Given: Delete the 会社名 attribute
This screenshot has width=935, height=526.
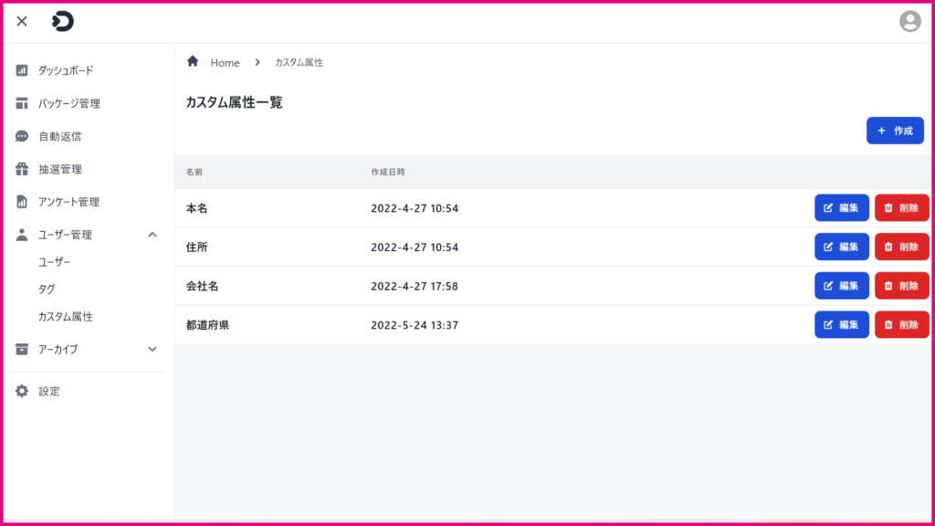Looking at the screenshot, I should coord(901,286).
